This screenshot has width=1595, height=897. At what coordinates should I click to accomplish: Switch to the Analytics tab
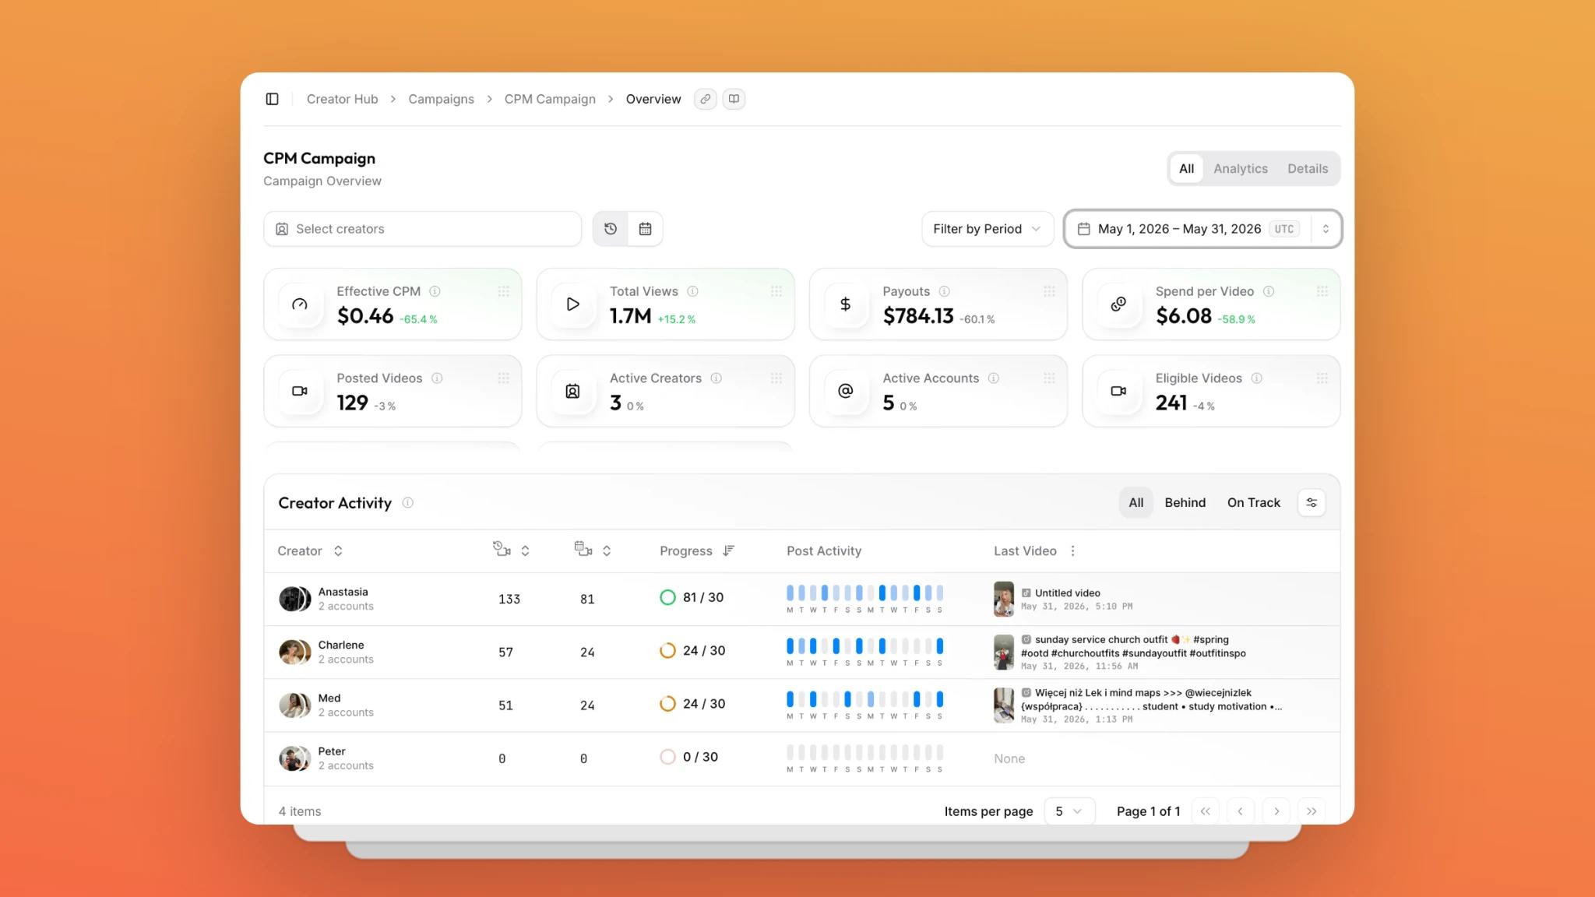[x=1240, y=169]
